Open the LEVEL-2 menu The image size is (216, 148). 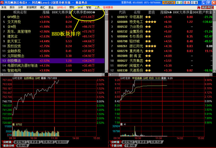tap(61, 7)
